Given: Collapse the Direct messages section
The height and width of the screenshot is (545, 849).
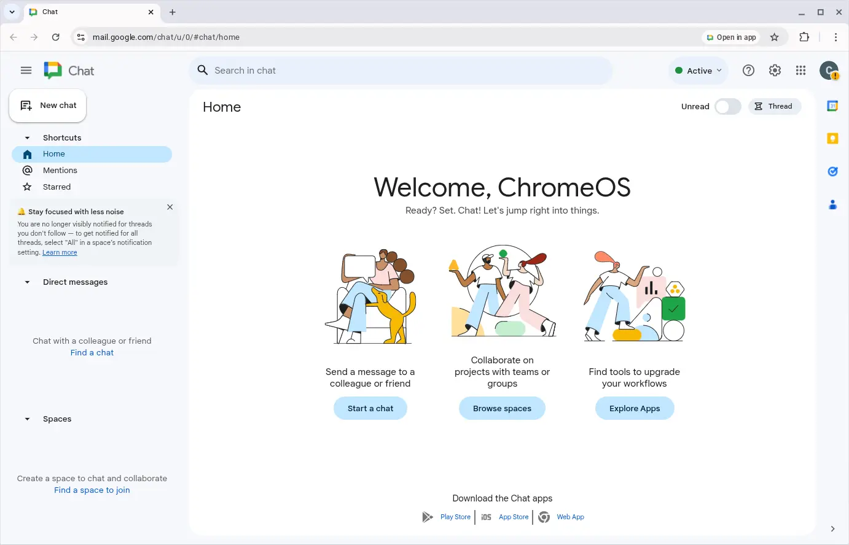Looking at the screenshot, I should click(27, 282).
